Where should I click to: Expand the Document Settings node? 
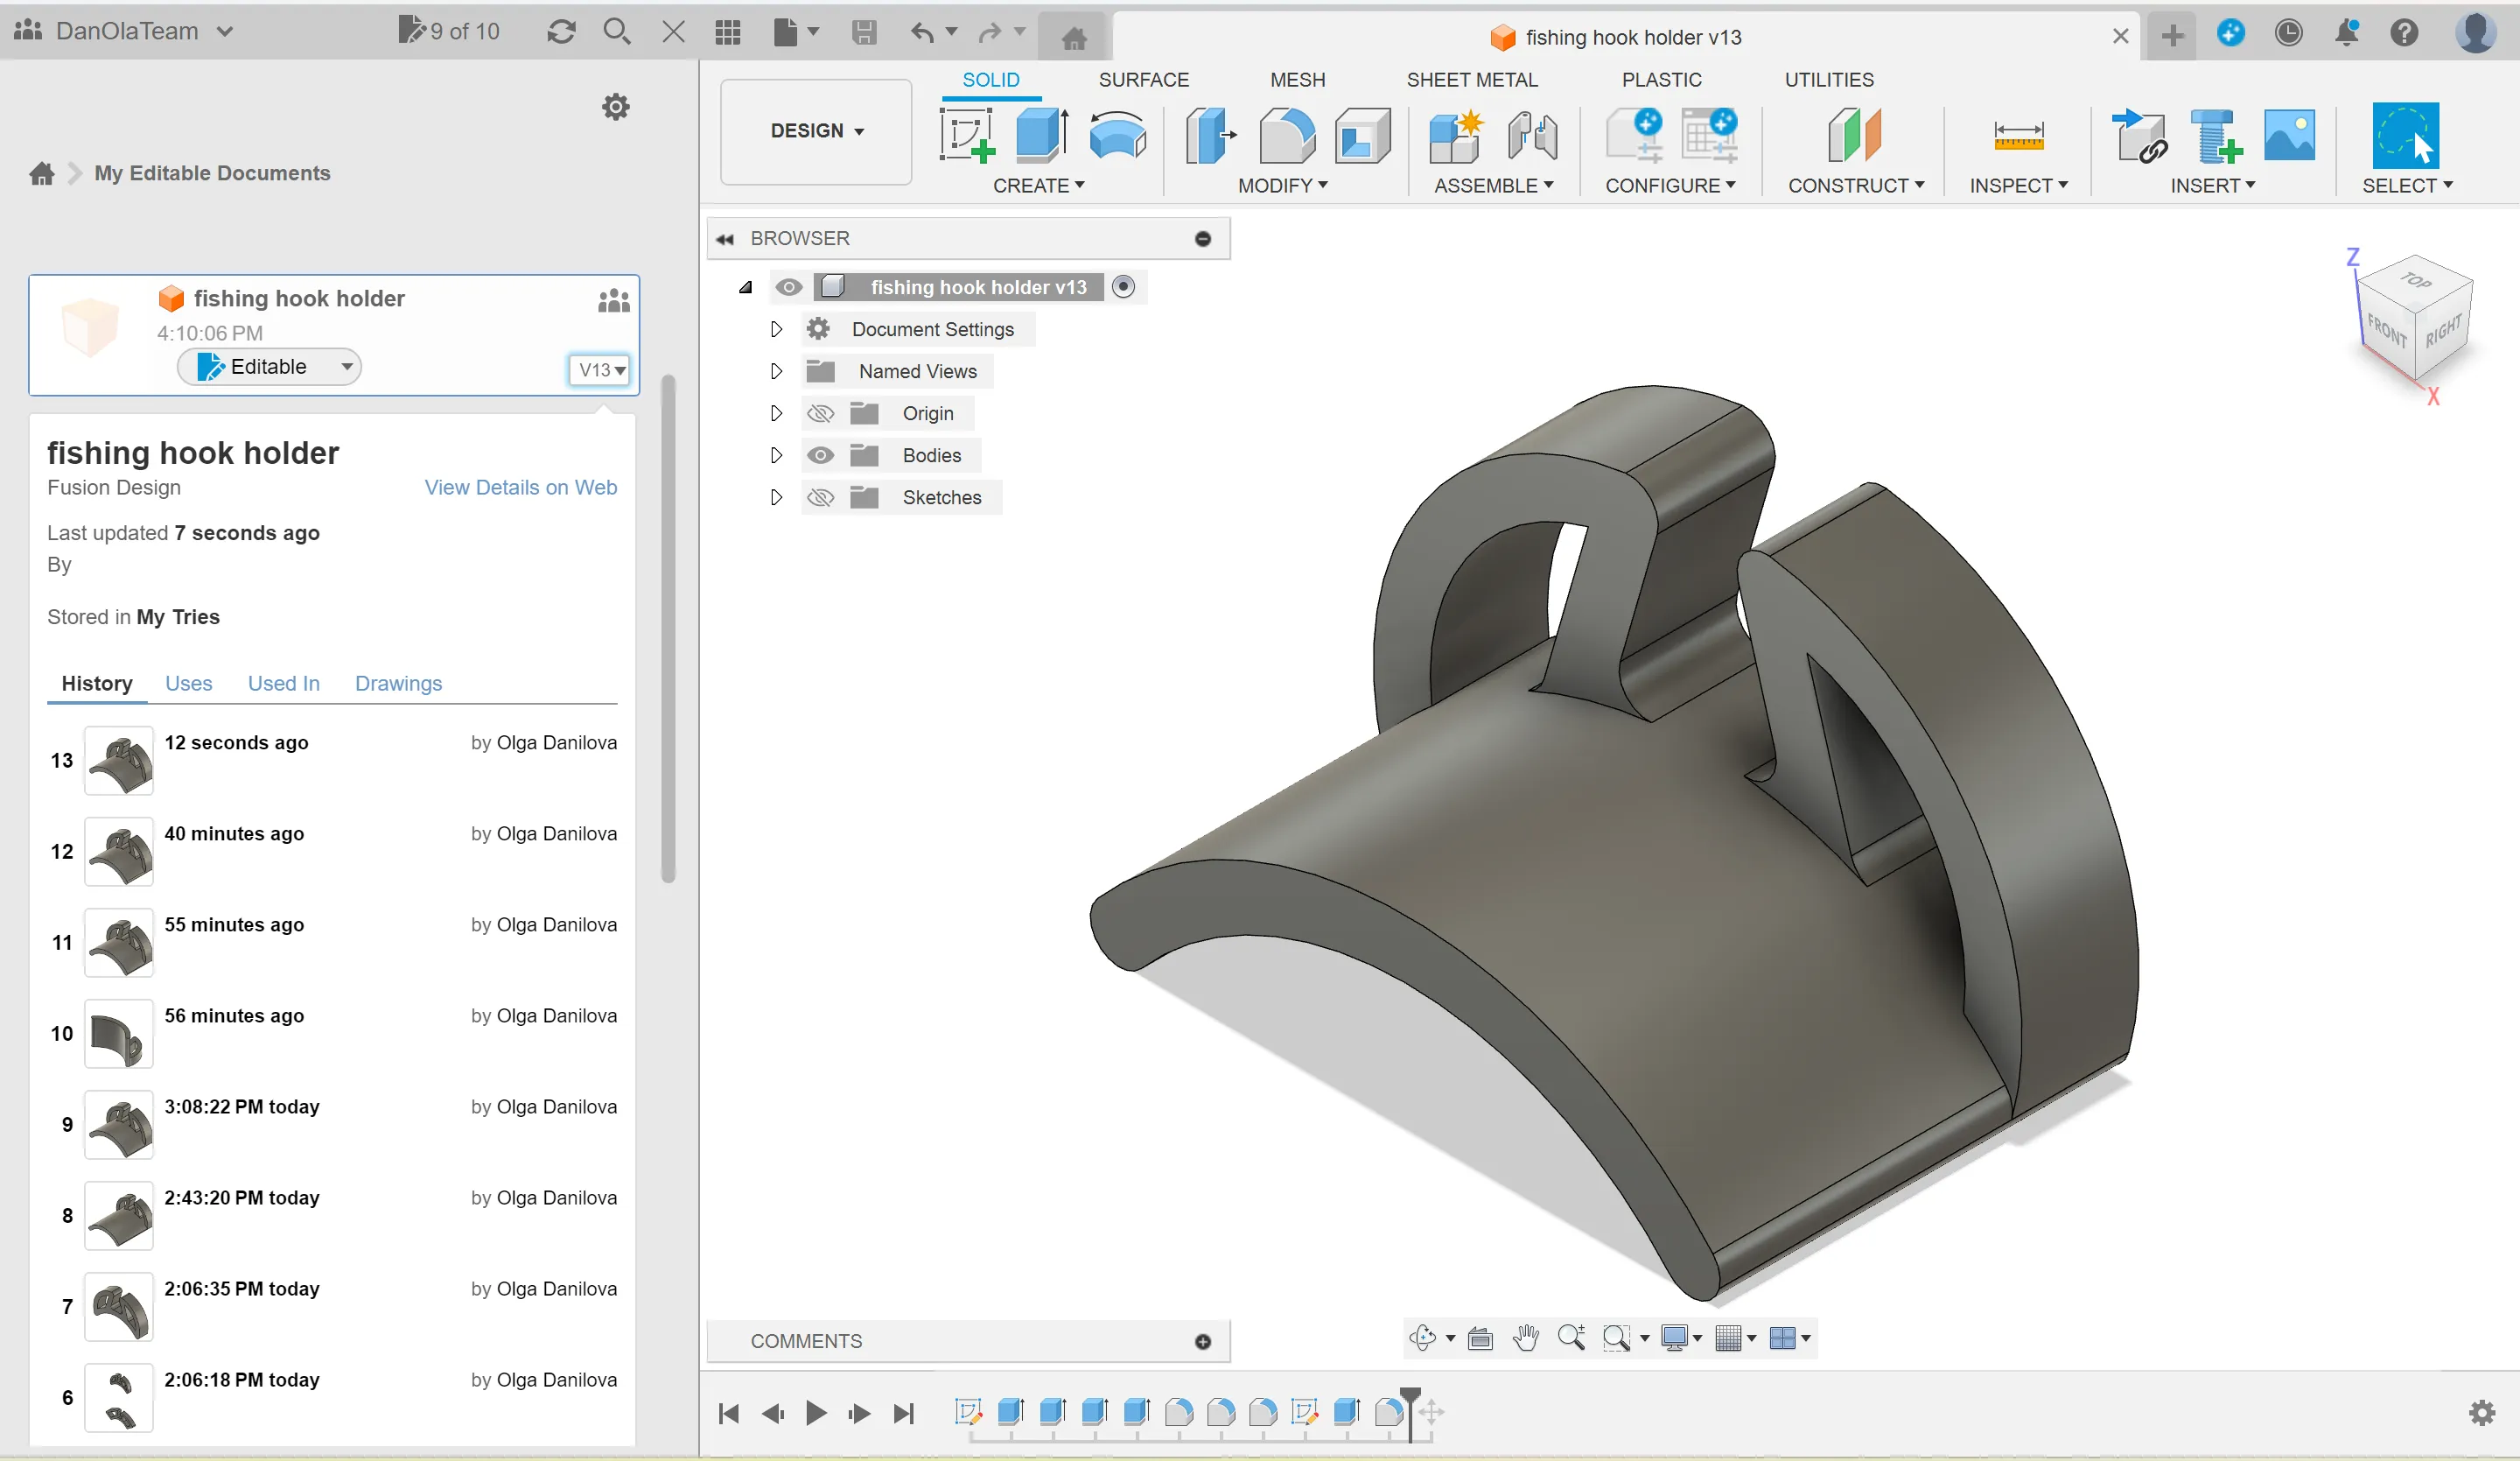coord(776,329)
